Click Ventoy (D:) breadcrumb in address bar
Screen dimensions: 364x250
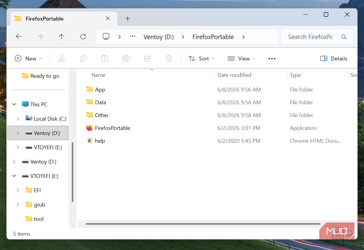pyautogui.click(x=159, y=37)
